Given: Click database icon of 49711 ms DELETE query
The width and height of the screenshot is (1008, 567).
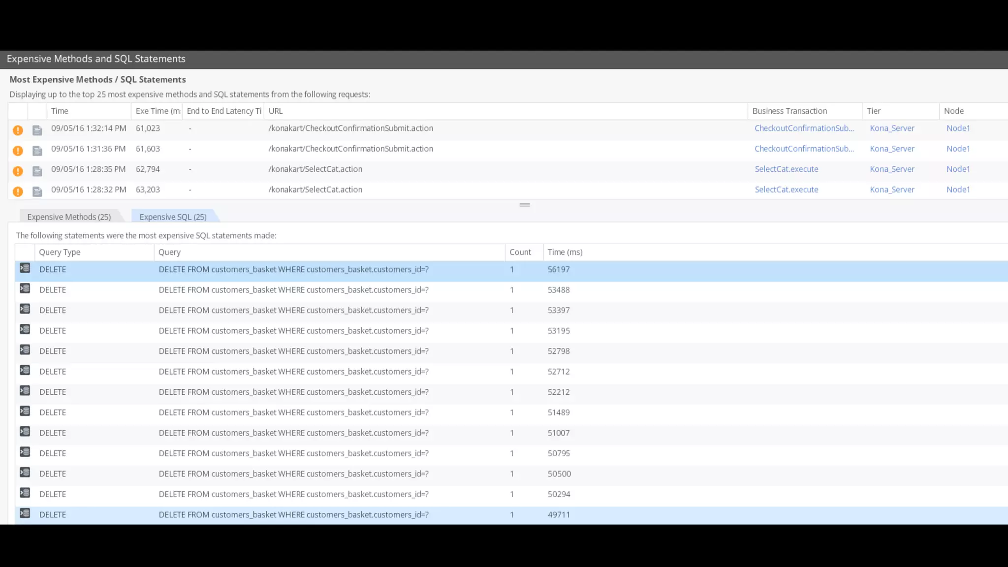Looking at the screenshot, I should tap(25, 513).
